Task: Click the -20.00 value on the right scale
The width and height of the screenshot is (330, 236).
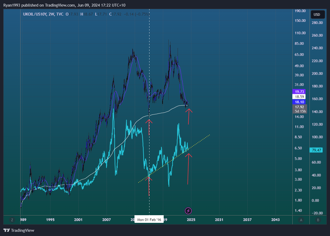Action: pos(317,213)
